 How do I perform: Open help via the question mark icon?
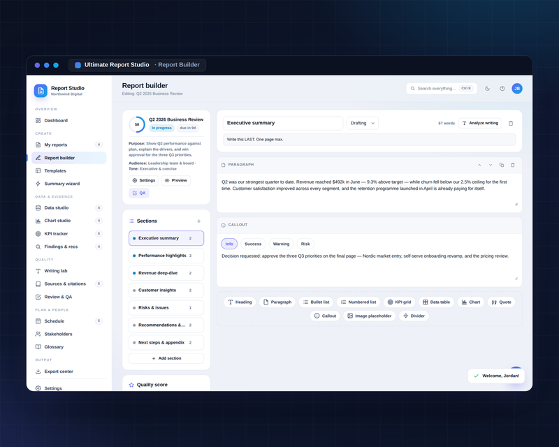[502, 89]
